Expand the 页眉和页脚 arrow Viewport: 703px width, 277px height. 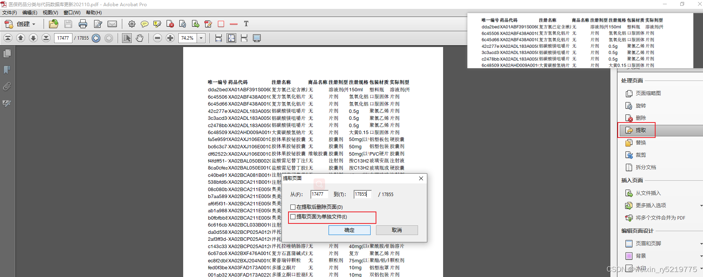(701, 243)
